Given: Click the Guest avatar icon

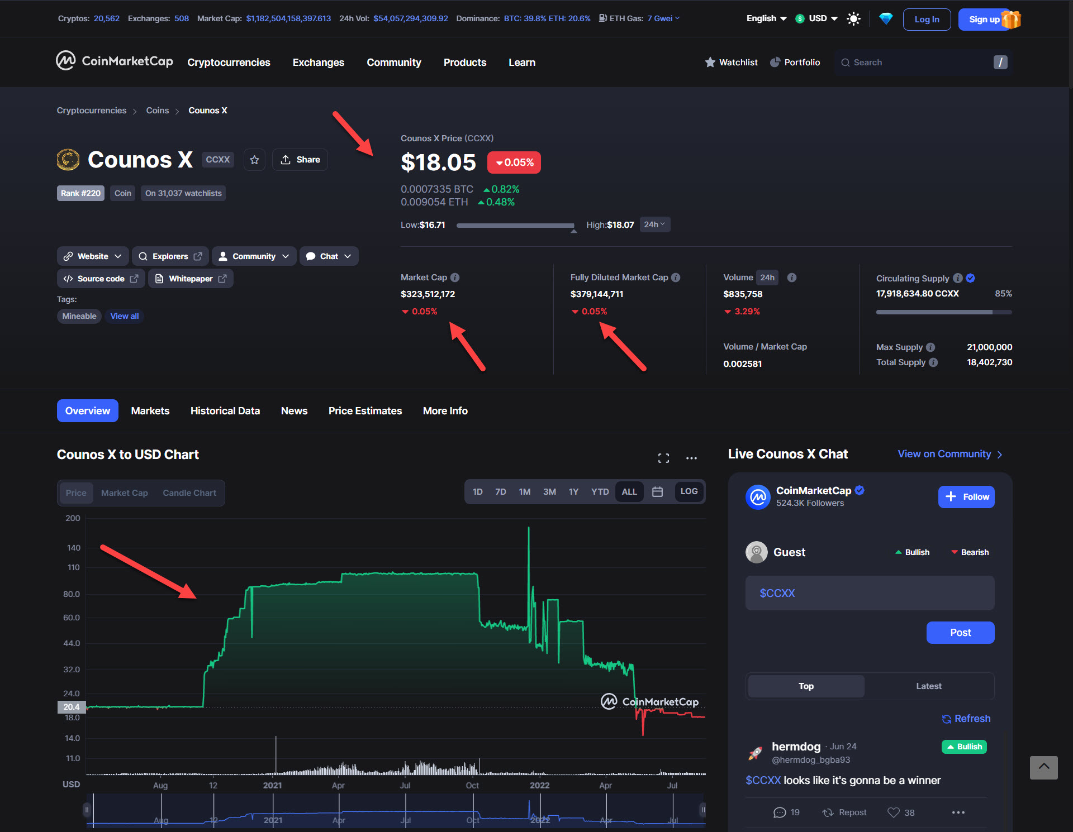Looking at the screenshot, I should pos(757,552).
